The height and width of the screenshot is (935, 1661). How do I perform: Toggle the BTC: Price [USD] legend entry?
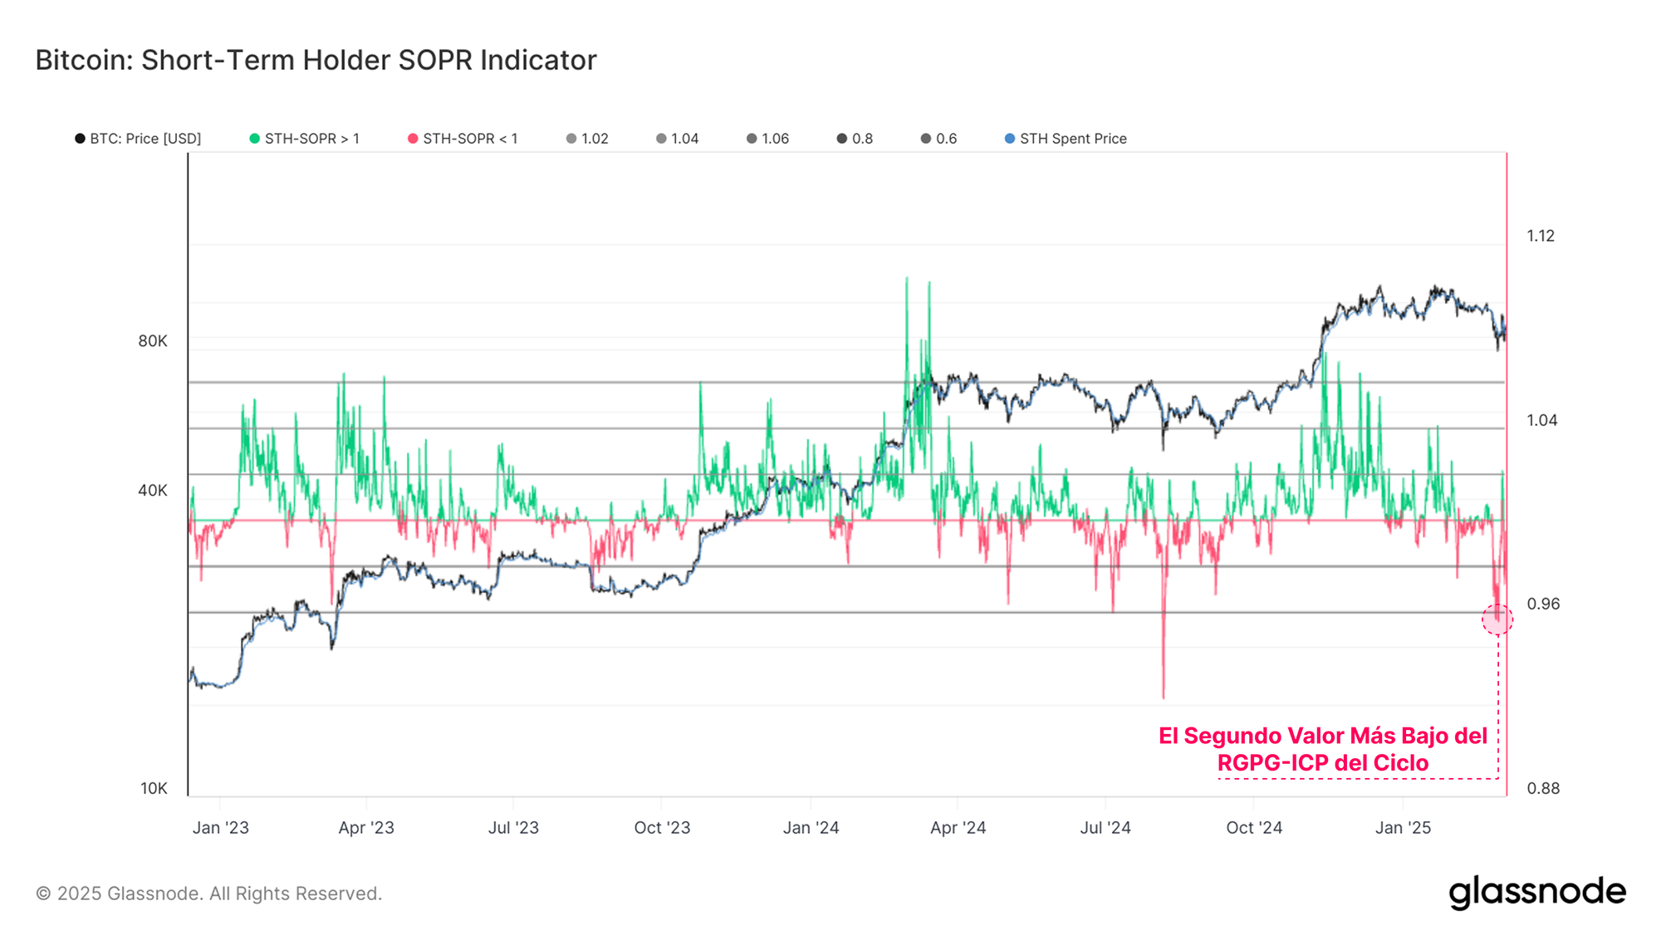click(x=145, y=139)
